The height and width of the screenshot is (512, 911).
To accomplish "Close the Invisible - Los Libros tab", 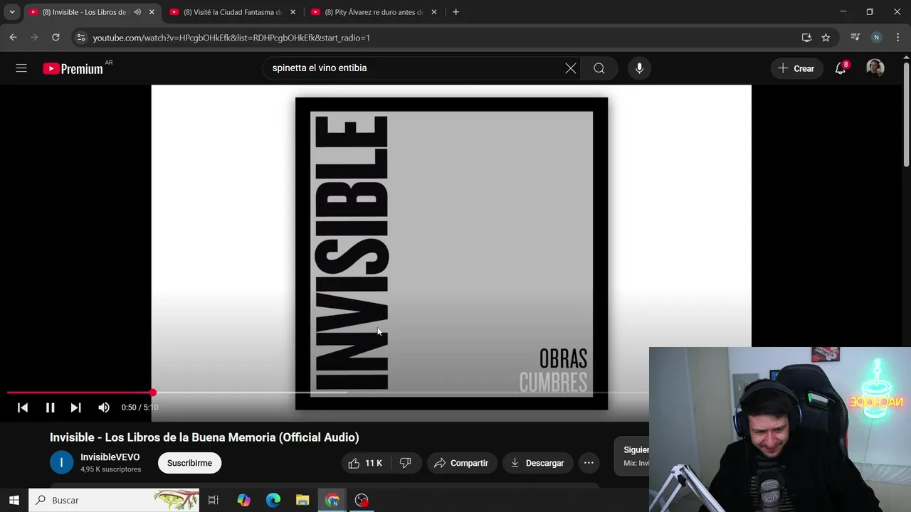I will [152, 12].
